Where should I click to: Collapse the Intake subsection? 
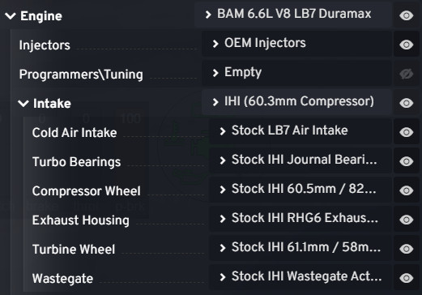pos(23,104)
